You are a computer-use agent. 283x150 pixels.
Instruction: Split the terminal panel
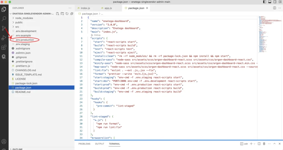pos(259,144)
